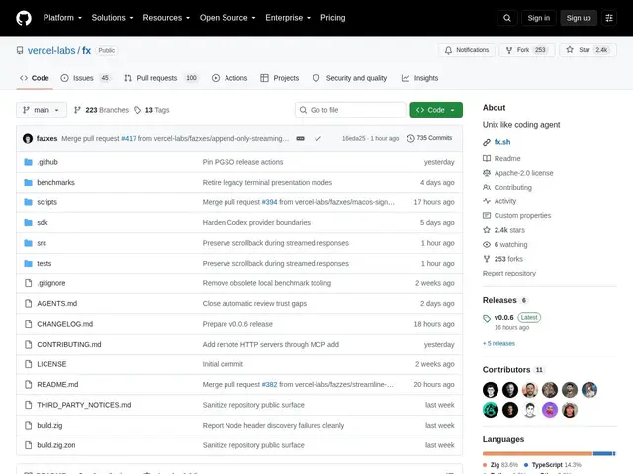Switch to the Code tab
Screen dimensions: 633x474
tap(35, 78)
